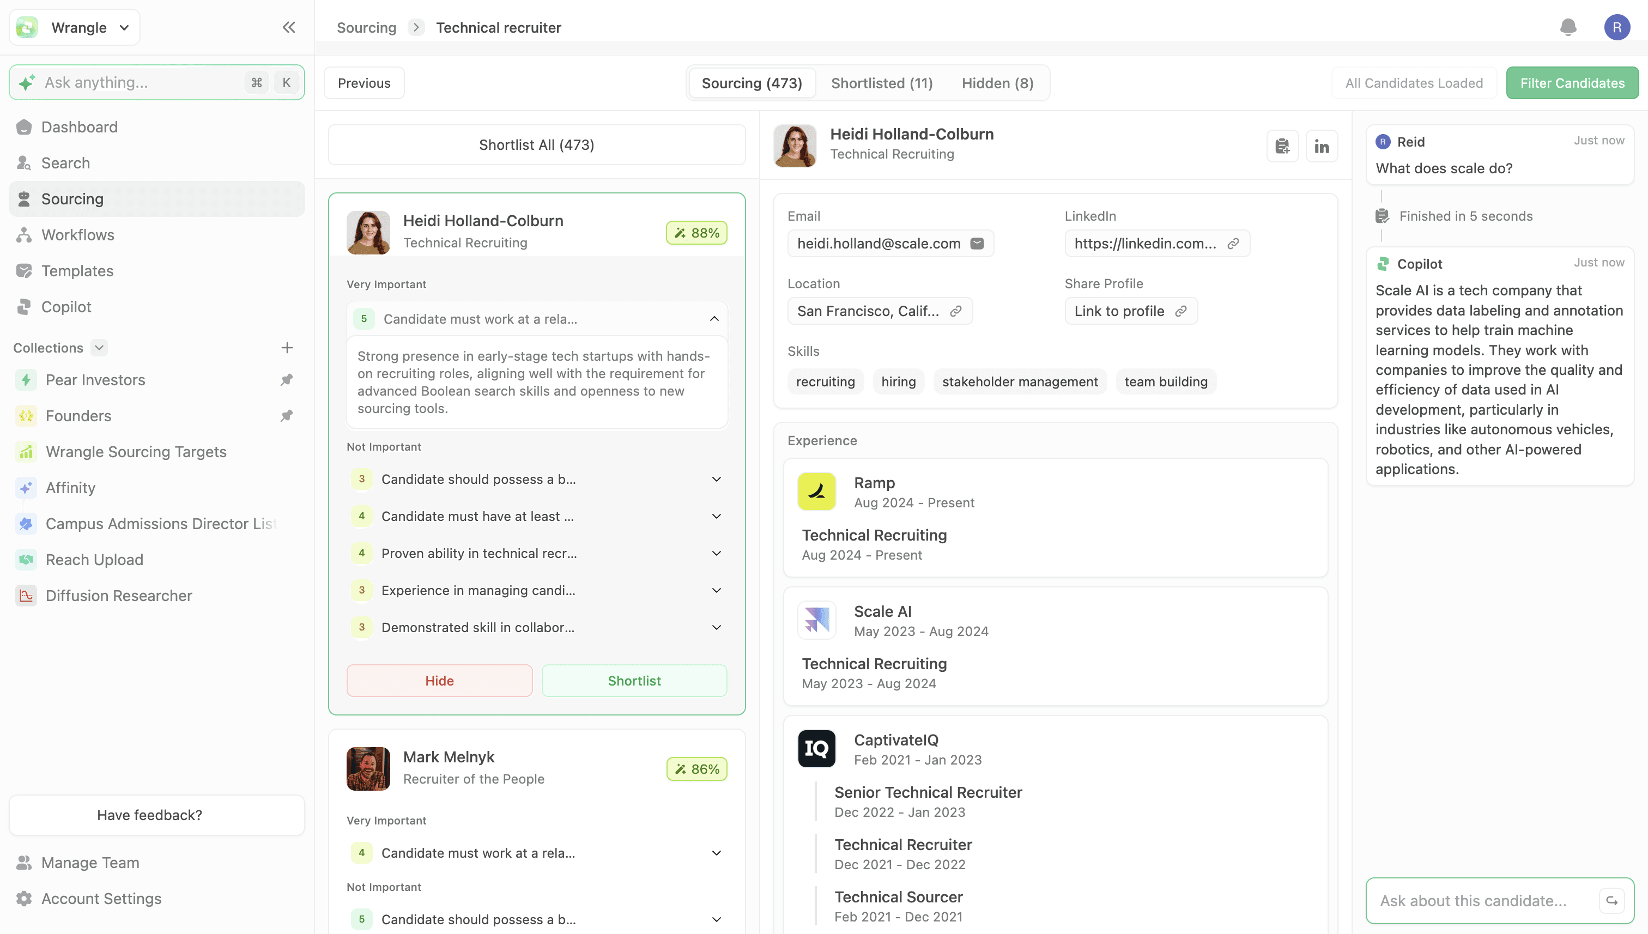This screenshot has width=1648, height=934.
Task: Click the Diffusion Researcher chart icon
Action: (x=26, y=595)
